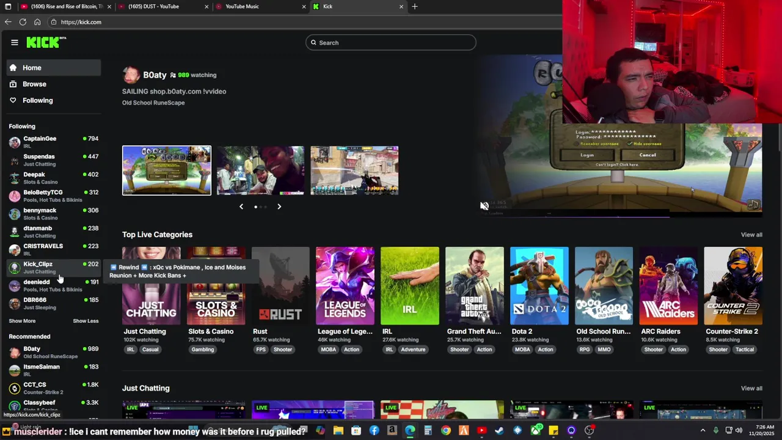Collapse following list with Show Less
Image resolution: width=782 pixels, height=440 pixels.
86,321
